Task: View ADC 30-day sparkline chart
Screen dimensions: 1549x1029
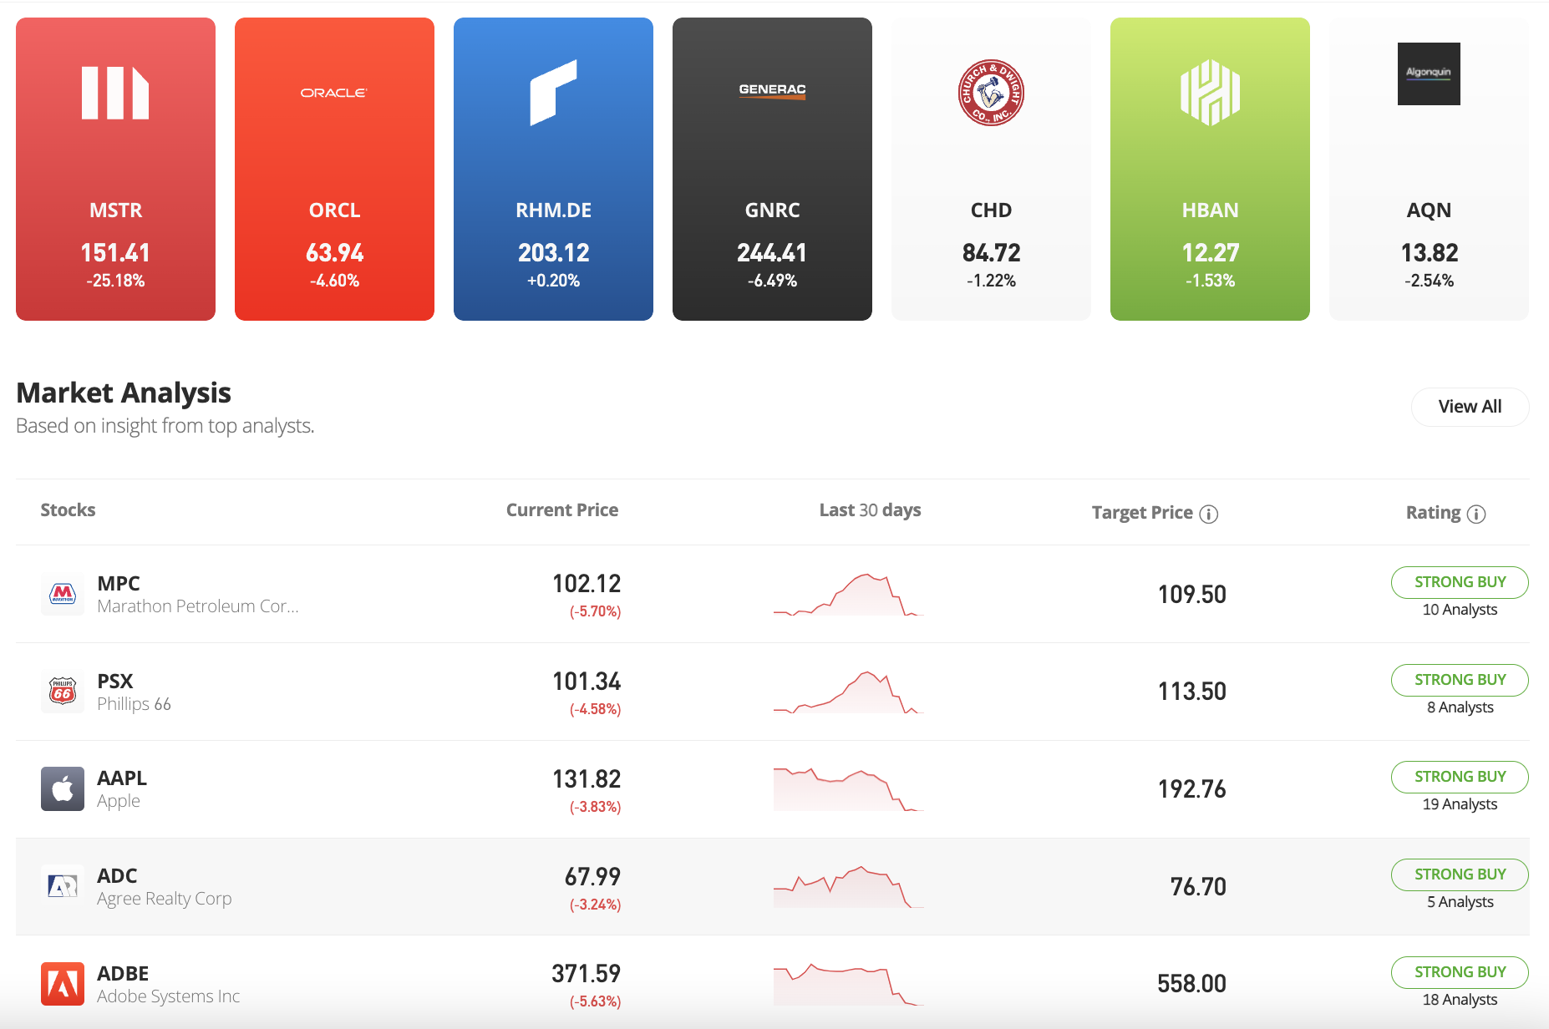Action: 848,887
